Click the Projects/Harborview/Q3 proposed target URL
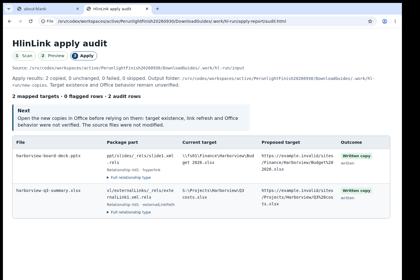420x280 pixels. [297, 197]
